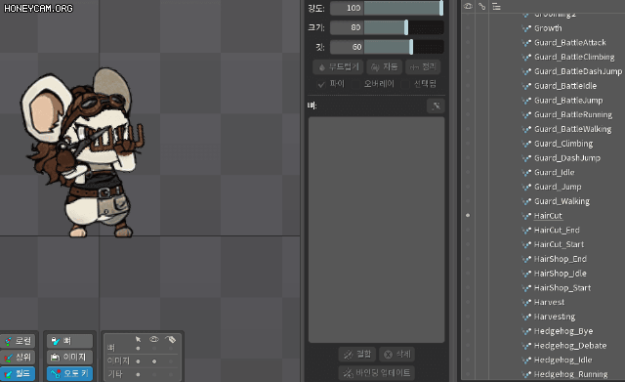Toggle the visibility dot for HairCut animation
625x382 pixels.
pos(468,215)
